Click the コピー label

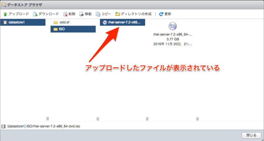[x=106, y=14]
